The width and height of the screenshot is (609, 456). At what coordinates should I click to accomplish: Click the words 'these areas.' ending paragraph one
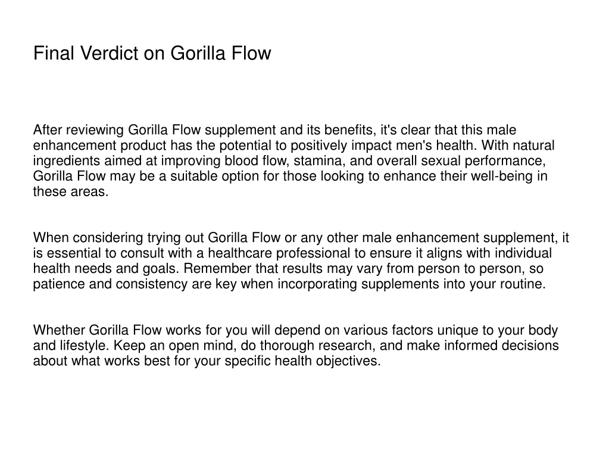coord(71,191)
